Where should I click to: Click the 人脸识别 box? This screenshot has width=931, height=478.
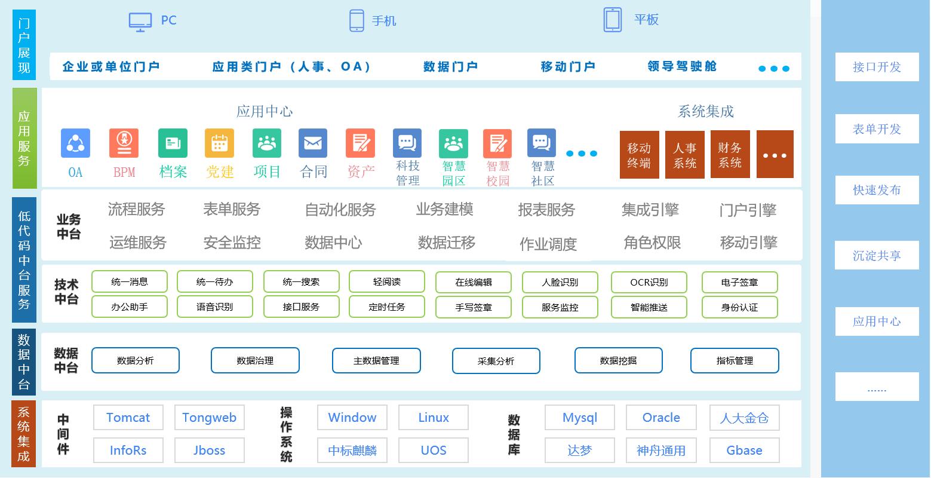coord(560,283)
